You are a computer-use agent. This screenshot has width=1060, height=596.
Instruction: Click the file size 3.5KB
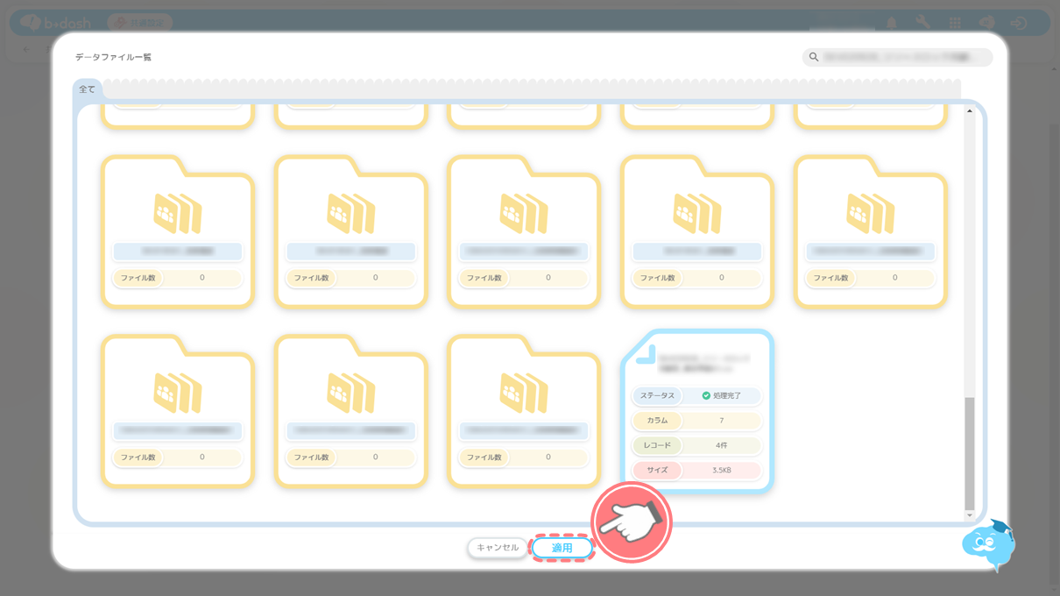tap(722, 470)
